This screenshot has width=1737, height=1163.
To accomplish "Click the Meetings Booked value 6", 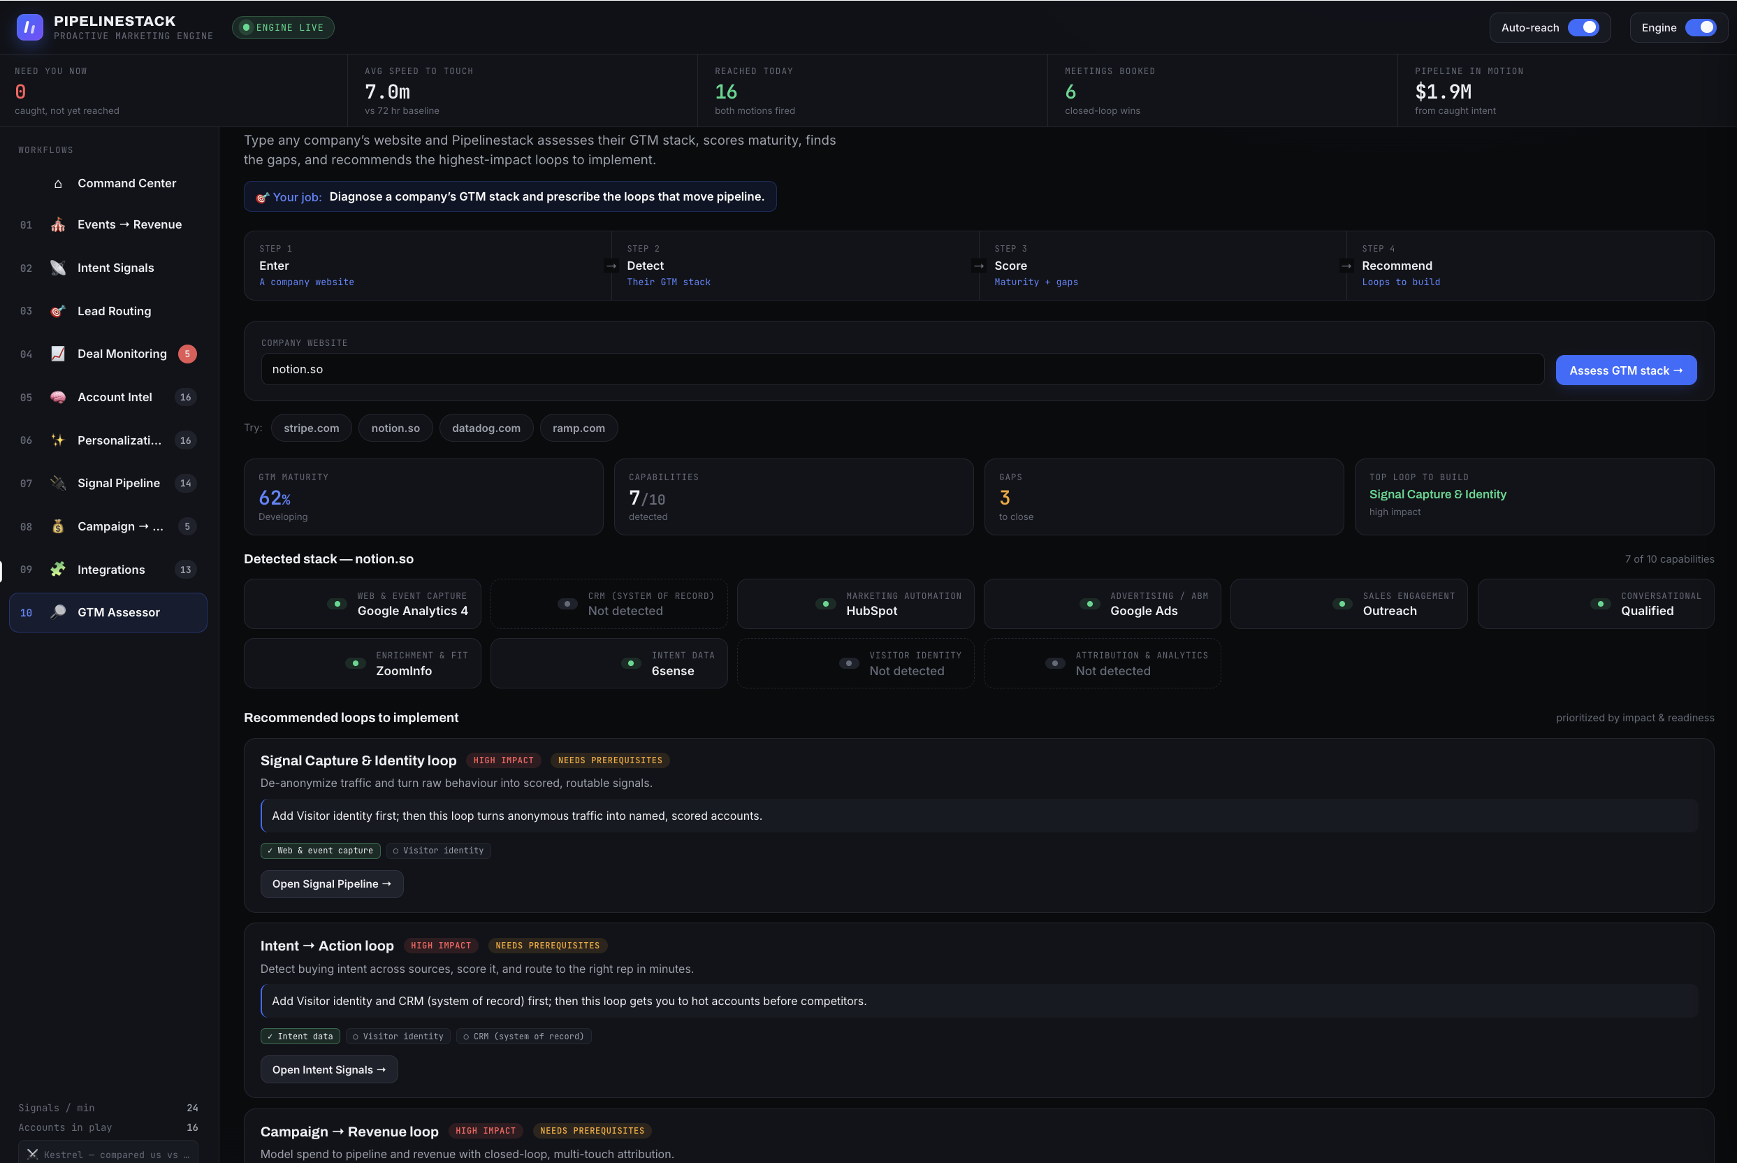I will (1070, 92).
